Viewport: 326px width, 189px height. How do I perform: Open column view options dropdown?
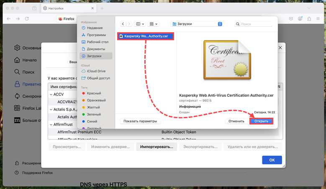(140, 24)
